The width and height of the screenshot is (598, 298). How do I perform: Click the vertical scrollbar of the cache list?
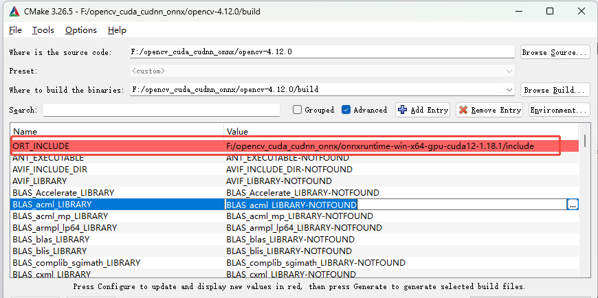tap(584, 206)
